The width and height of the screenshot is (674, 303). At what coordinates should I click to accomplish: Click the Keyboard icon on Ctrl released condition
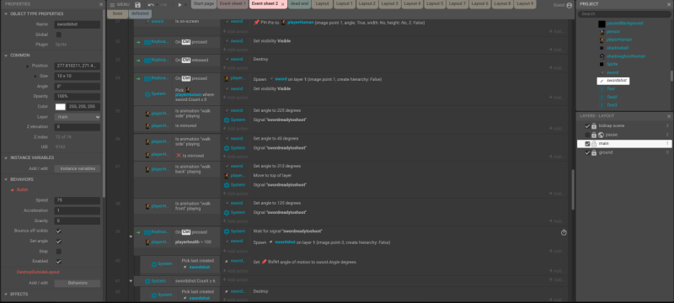point(147,60)
